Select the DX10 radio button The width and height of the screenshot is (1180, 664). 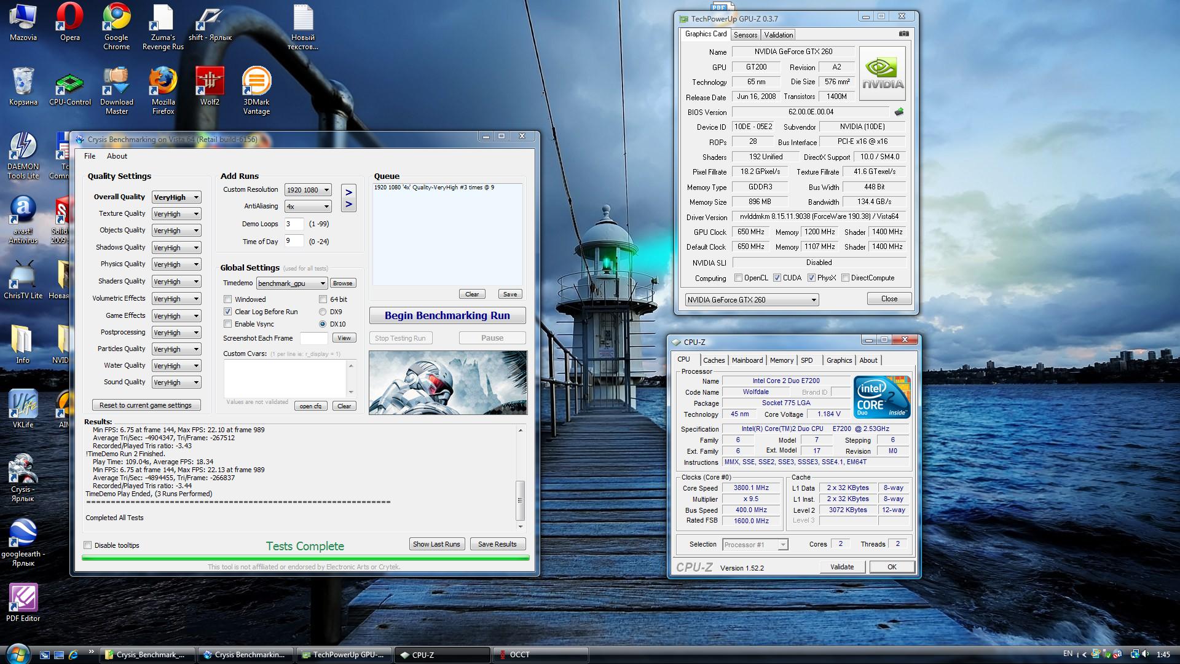point(323,324)
